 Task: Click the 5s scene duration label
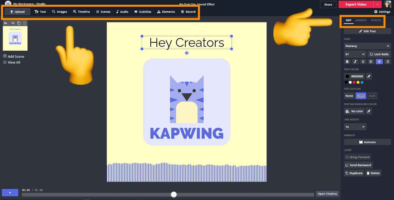[6, 23]
